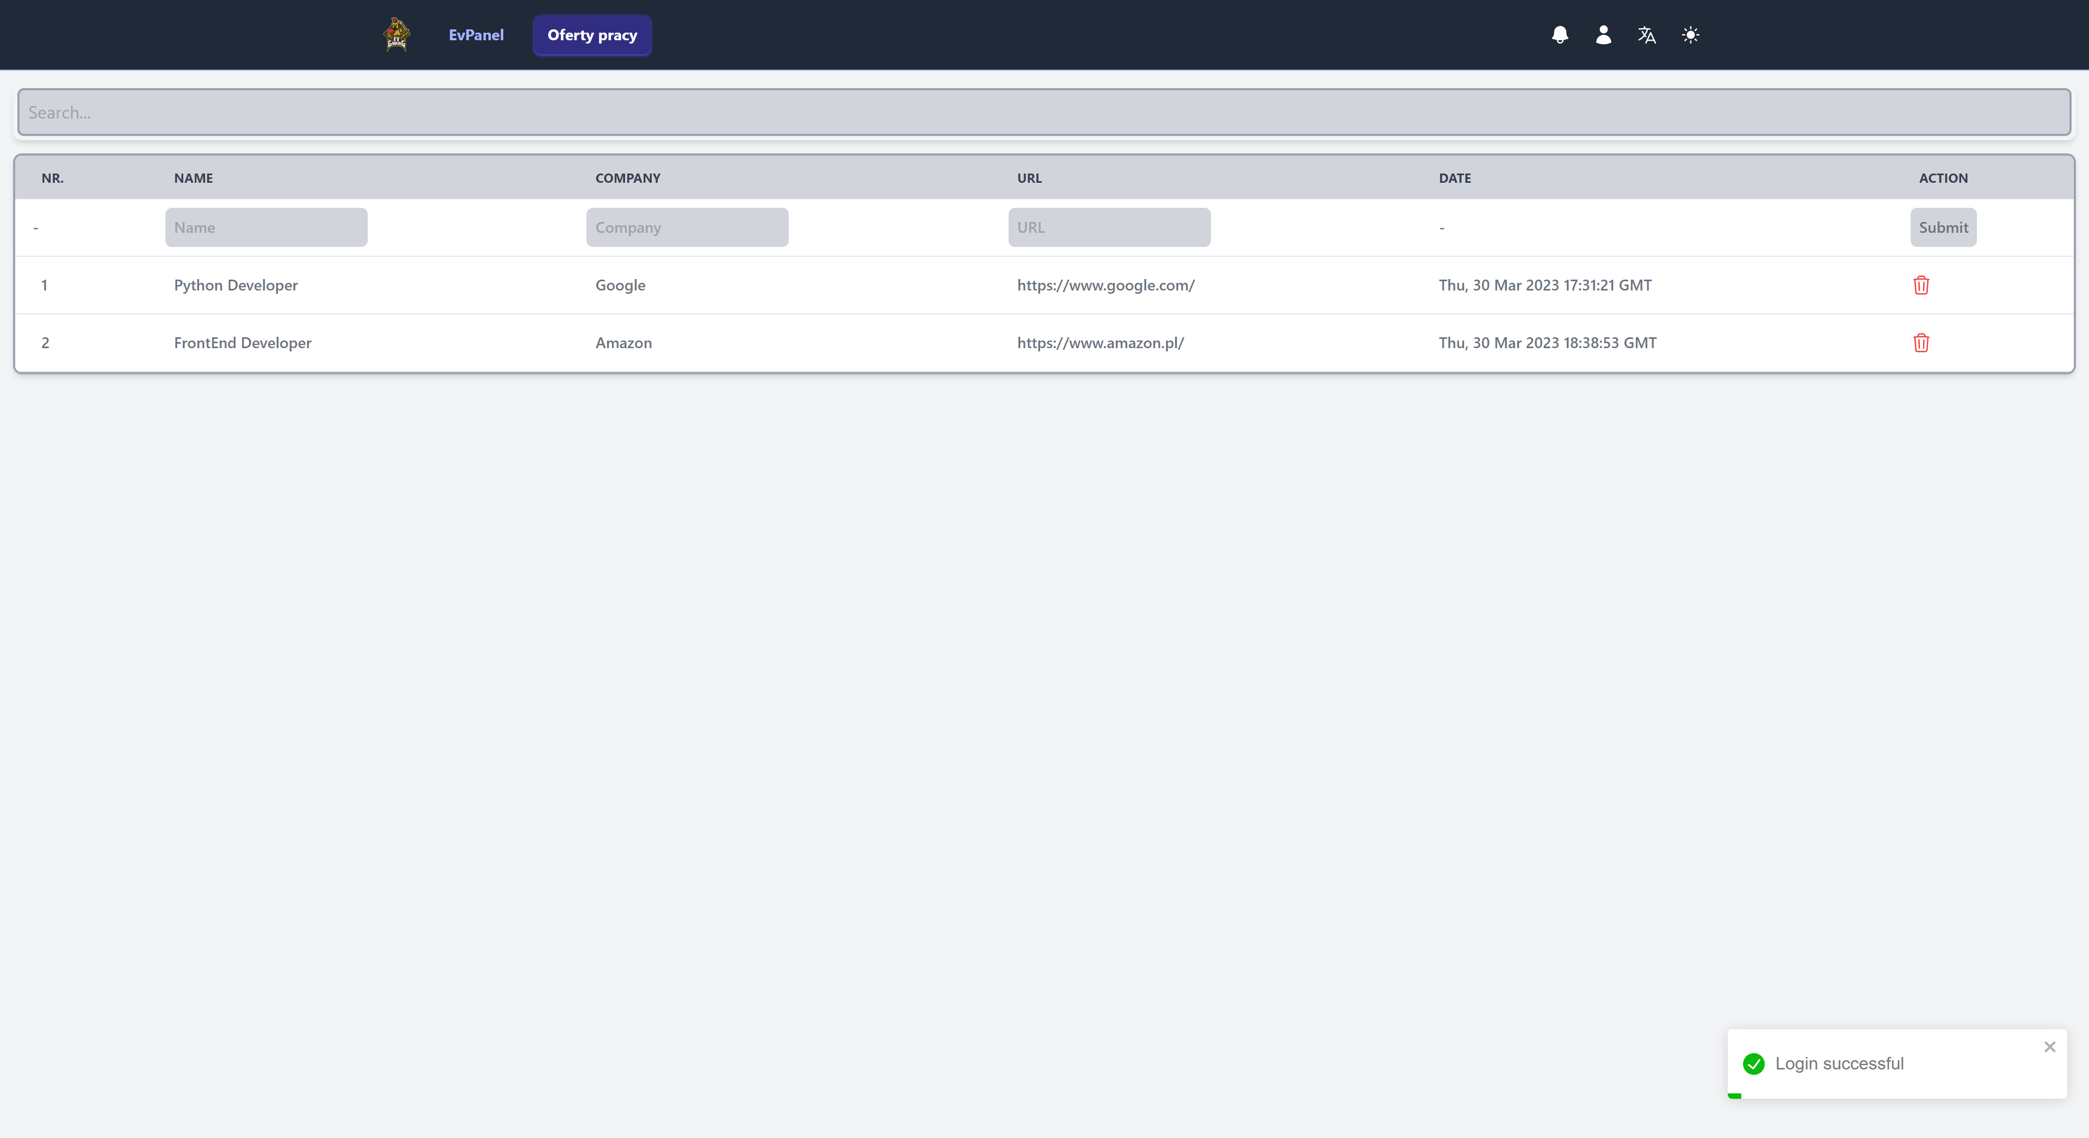
Task: Click the https://www.amazon.pl/ URL
Action: [x=1101, y=342]
